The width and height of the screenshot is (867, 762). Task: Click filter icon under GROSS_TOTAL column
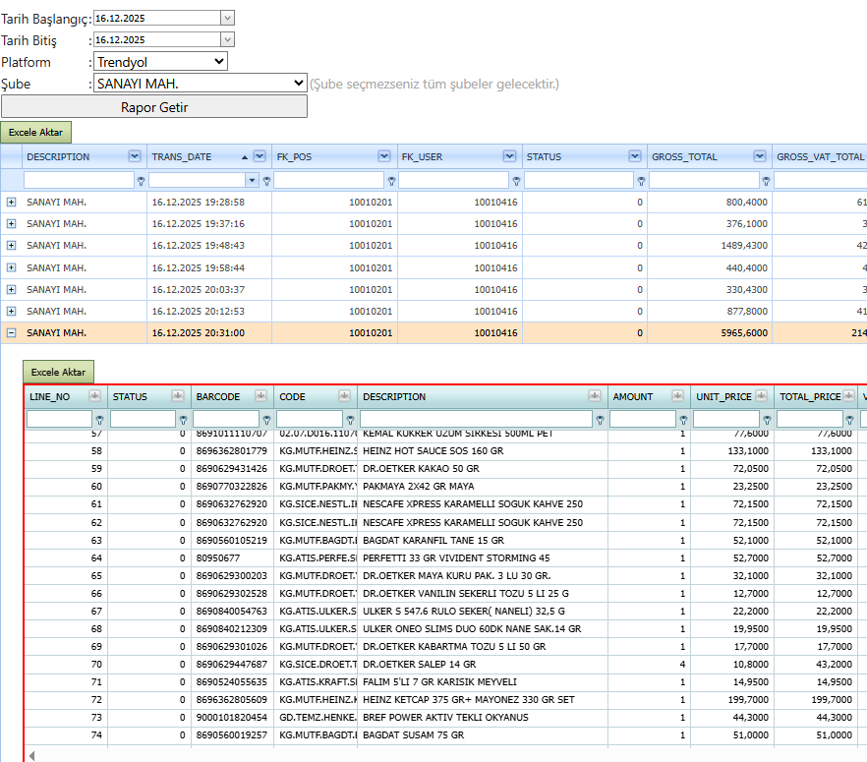pos(767,181)
